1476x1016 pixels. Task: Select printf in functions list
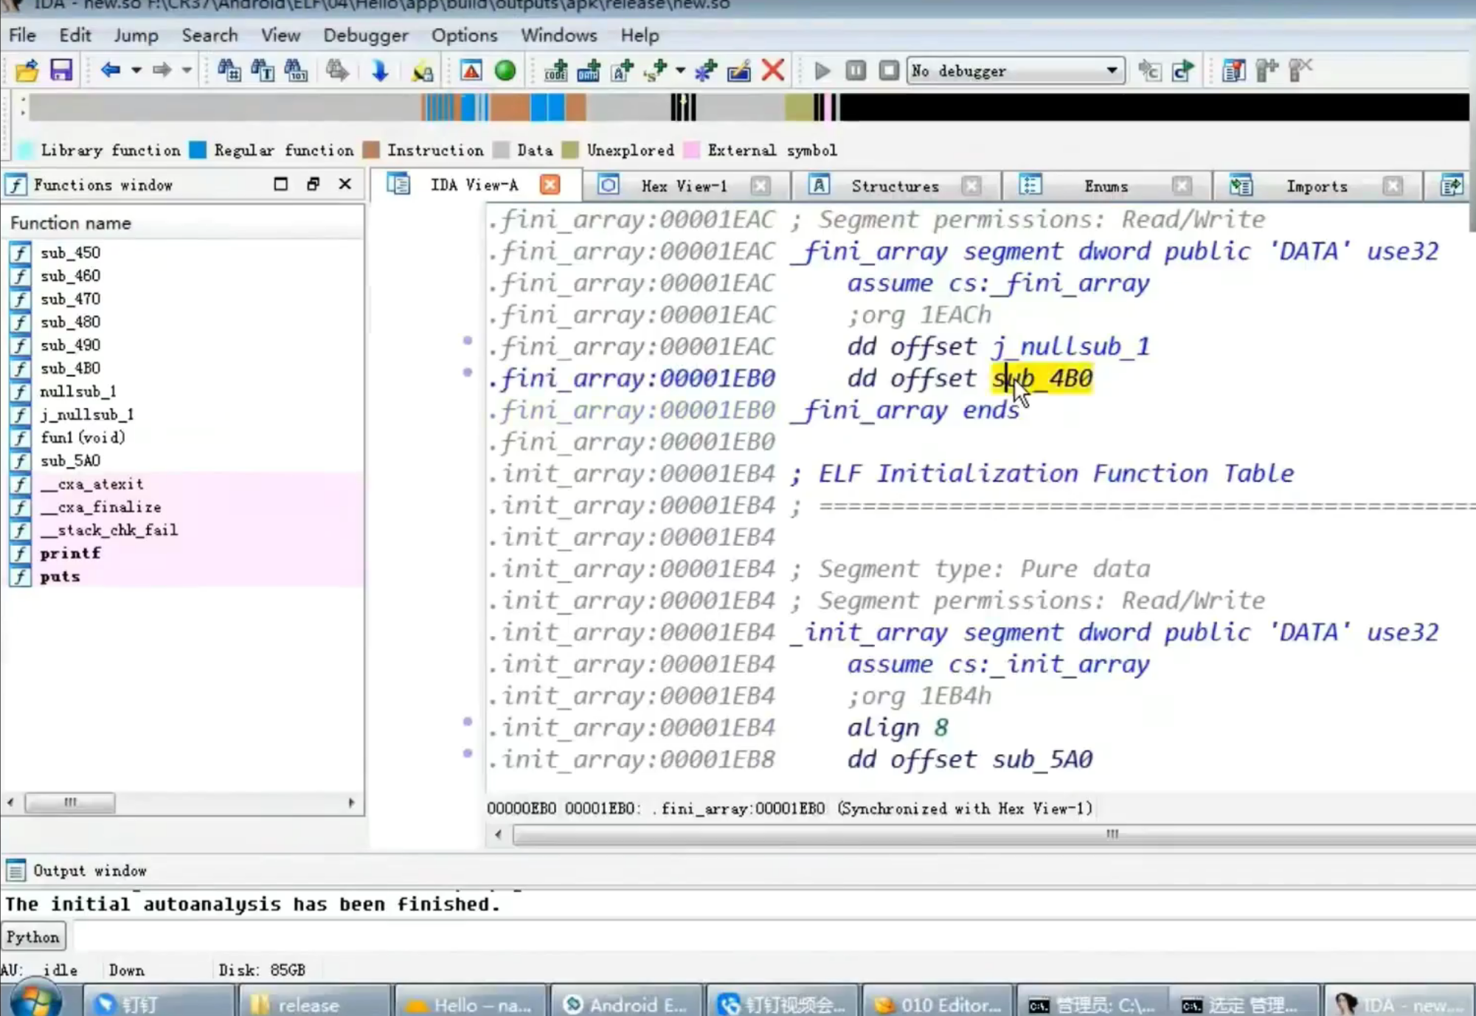tap(70, 553)
